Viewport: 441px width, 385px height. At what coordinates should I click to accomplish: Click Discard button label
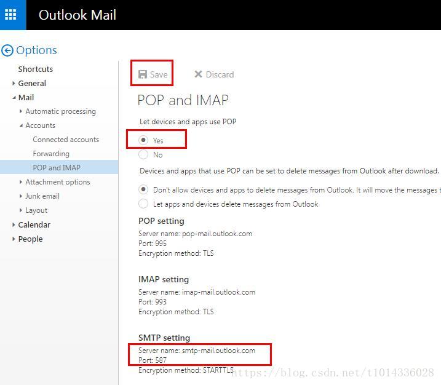pos(220,74)
